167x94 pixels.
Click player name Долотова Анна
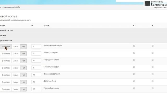point(50,81)
